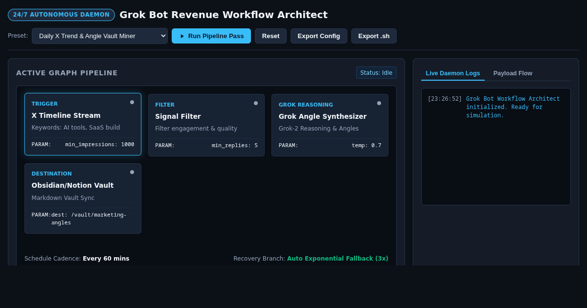Click the Status: Idle badge
This screenshot has height=308, width=587.
376,73
